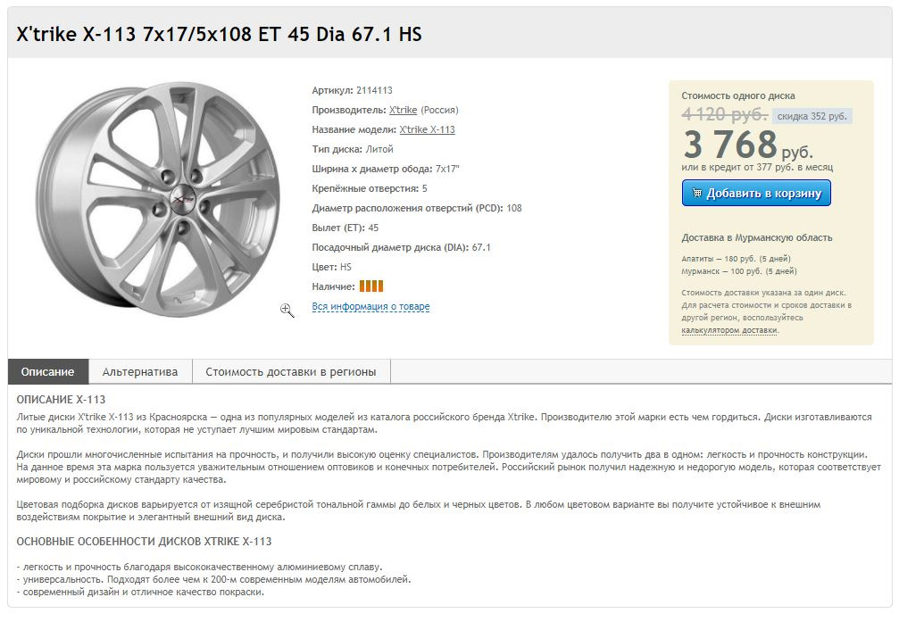
Task: Click the 'скидка 352 руб.' discount badge
Action: coord(812,116)
